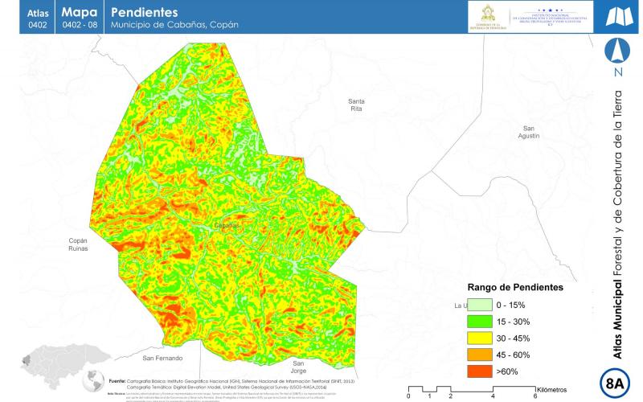Click the San Agustín map label
Screen dimensions: 643x402
coord(529,132)
